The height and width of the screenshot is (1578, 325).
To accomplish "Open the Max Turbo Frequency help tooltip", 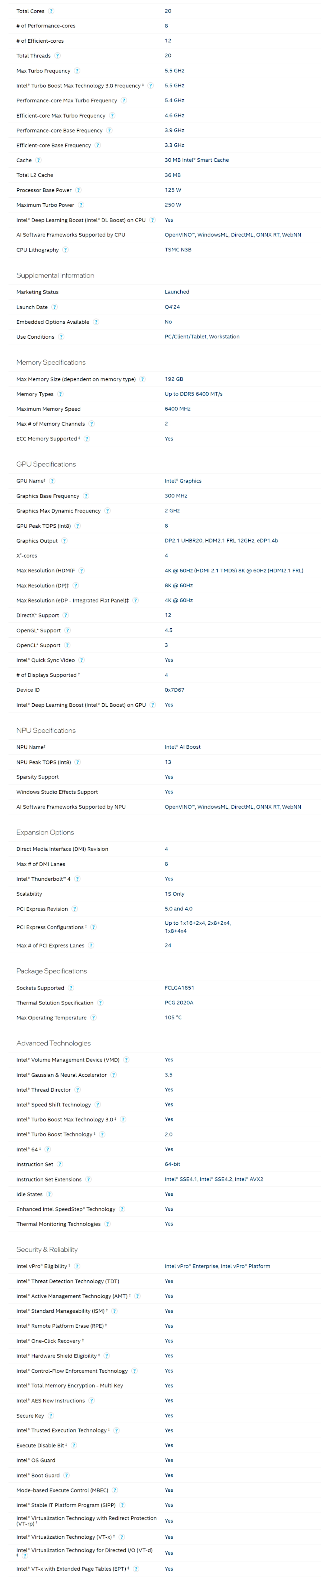I will coord(77,70).
